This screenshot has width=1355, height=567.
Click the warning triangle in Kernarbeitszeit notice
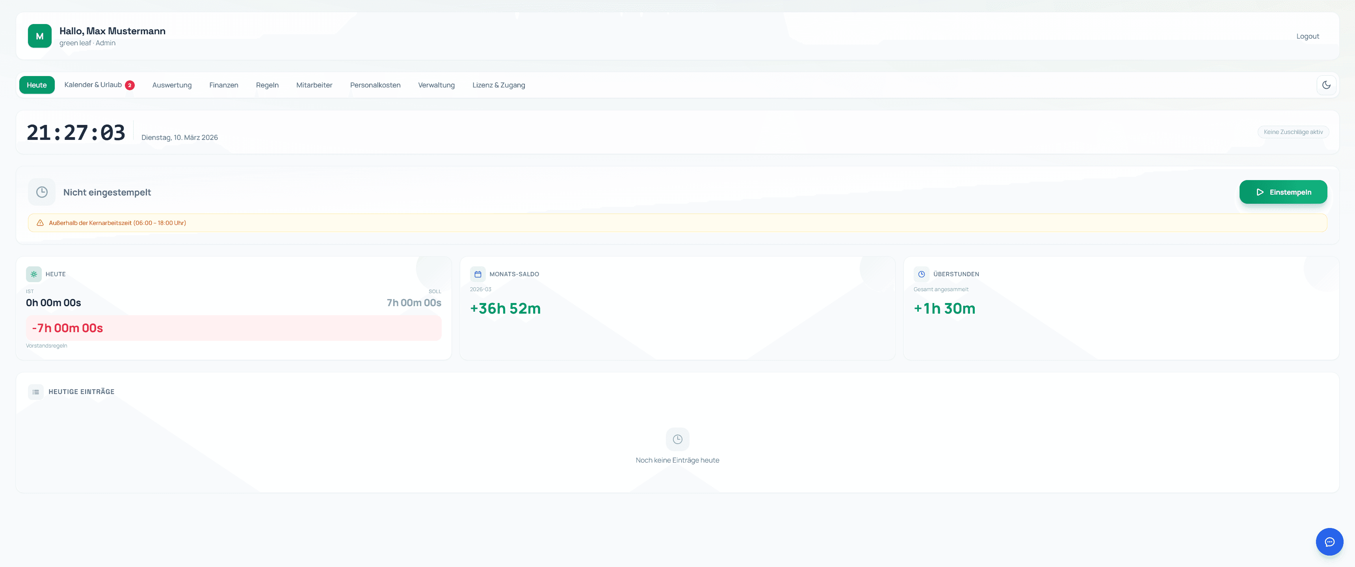click(x=40, y=223)
